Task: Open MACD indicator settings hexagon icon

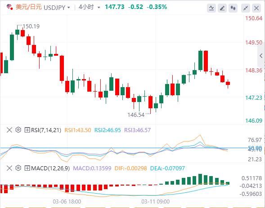Action: click(18, 168)
